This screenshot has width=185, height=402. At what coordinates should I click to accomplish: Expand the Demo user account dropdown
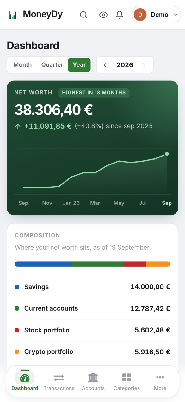[x=156, y=15]
